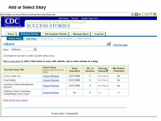Image resolution: width=161 pixels, height=121 pixels.
Task: Open Original link for Food Safety
Action: pos(47,80)
